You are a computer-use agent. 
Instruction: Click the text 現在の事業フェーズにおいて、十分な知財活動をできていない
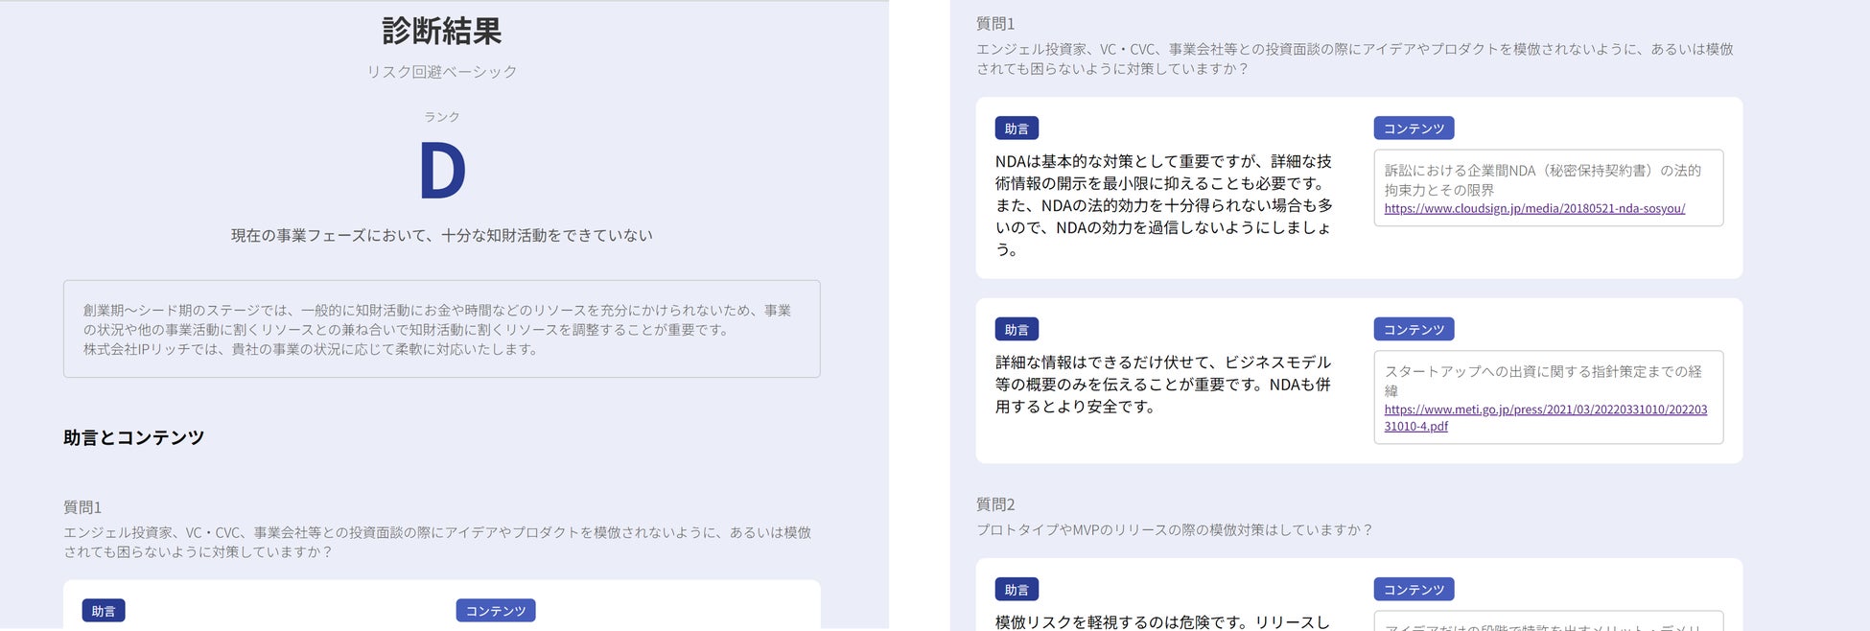[x=441, y=235]
